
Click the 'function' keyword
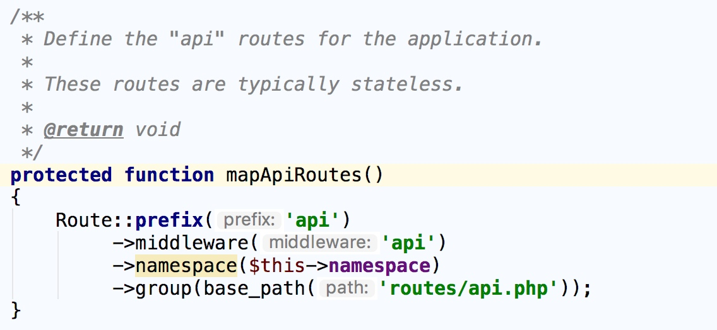click(x=169, y=175)
